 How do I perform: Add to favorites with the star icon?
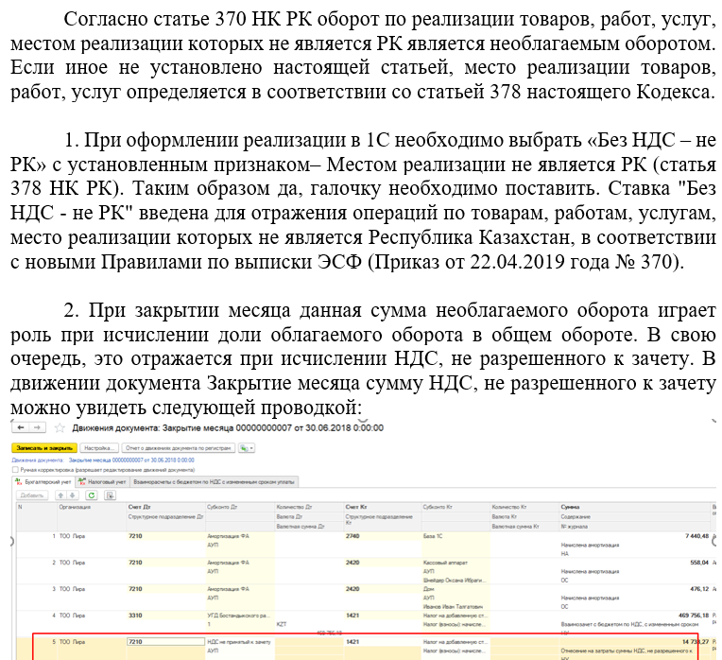[x=60, y=428]
